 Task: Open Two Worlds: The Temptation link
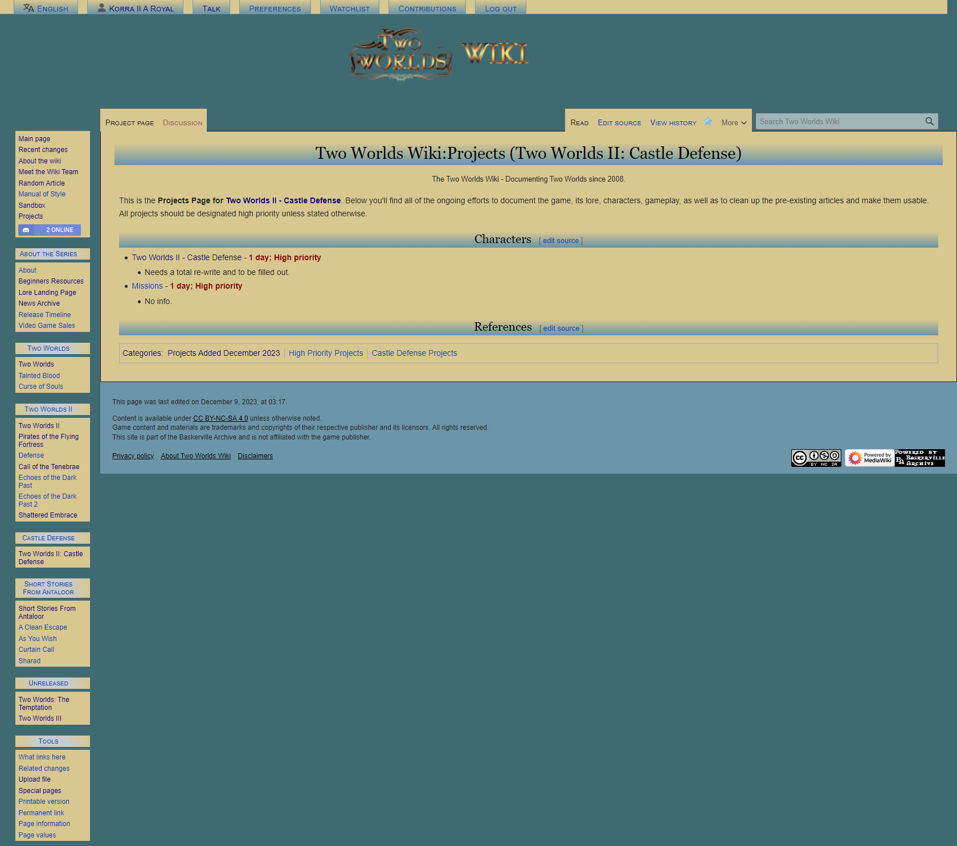(44, 704)
